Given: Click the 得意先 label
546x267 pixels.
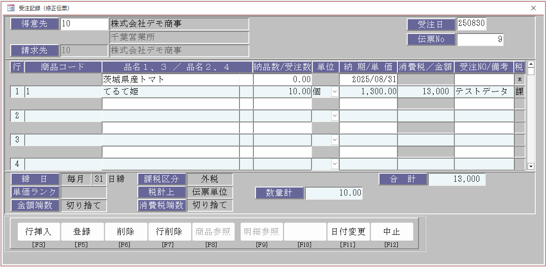Looking at the screenshot, I should click(x=35, y=24).
